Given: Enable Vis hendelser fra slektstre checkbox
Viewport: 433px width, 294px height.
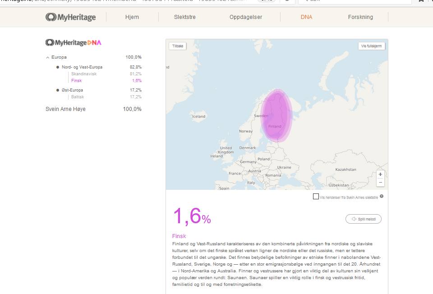Looking at the screenshot, I should click(x=316, y=197).
